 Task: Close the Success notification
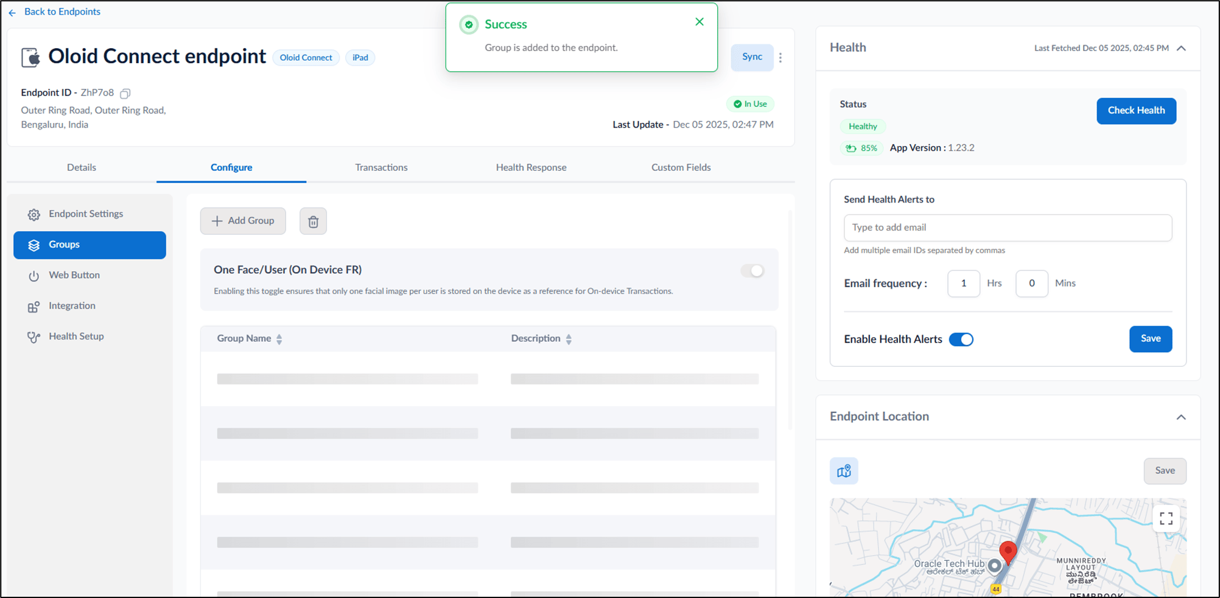coord(699,22)
